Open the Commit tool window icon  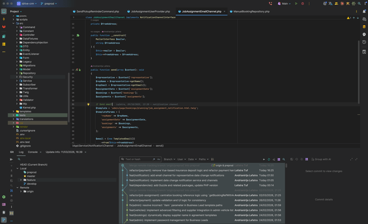click(4, 19)
